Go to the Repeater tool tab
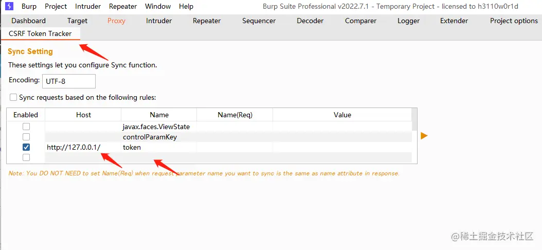542x250 pixels. 207,21
